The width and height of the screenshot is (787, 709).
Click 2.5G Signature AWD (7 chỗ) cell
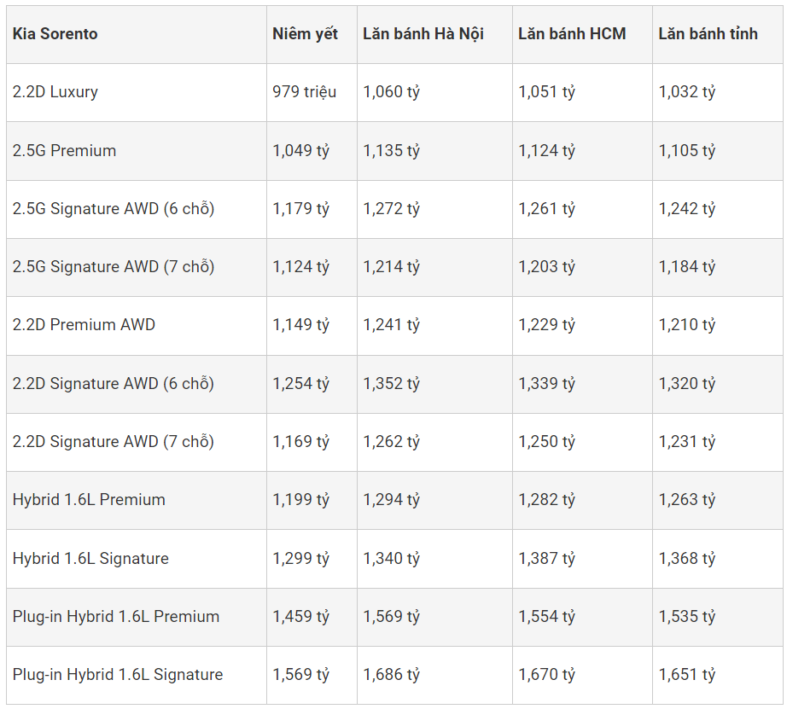point(114,267)
